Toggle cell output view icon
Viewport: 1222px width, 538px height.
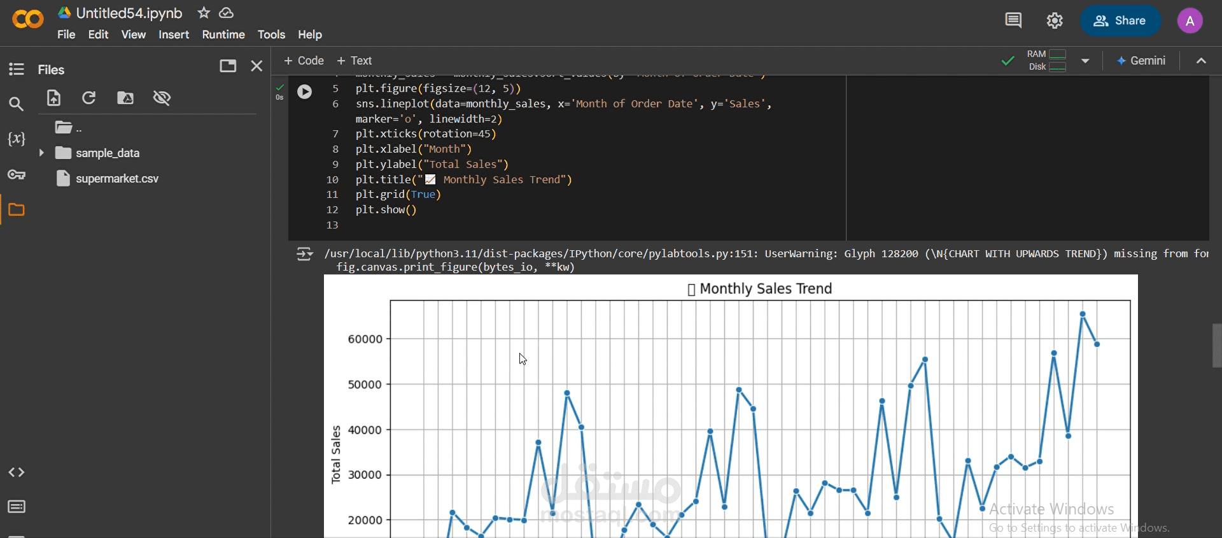305,255
